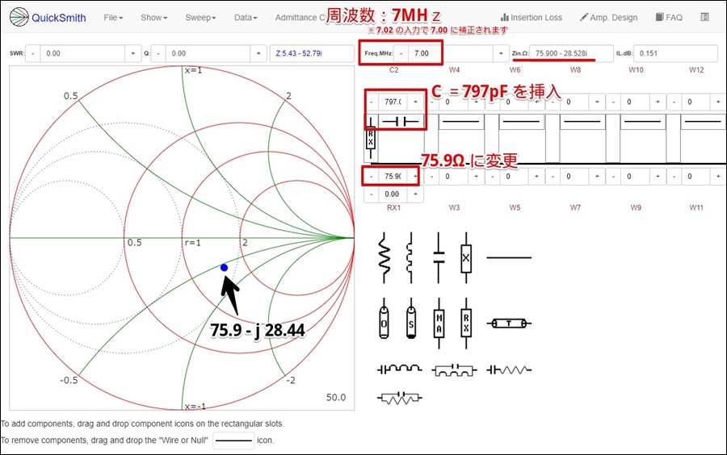Increase the W8 value with plus

click(x=597, y=102)
